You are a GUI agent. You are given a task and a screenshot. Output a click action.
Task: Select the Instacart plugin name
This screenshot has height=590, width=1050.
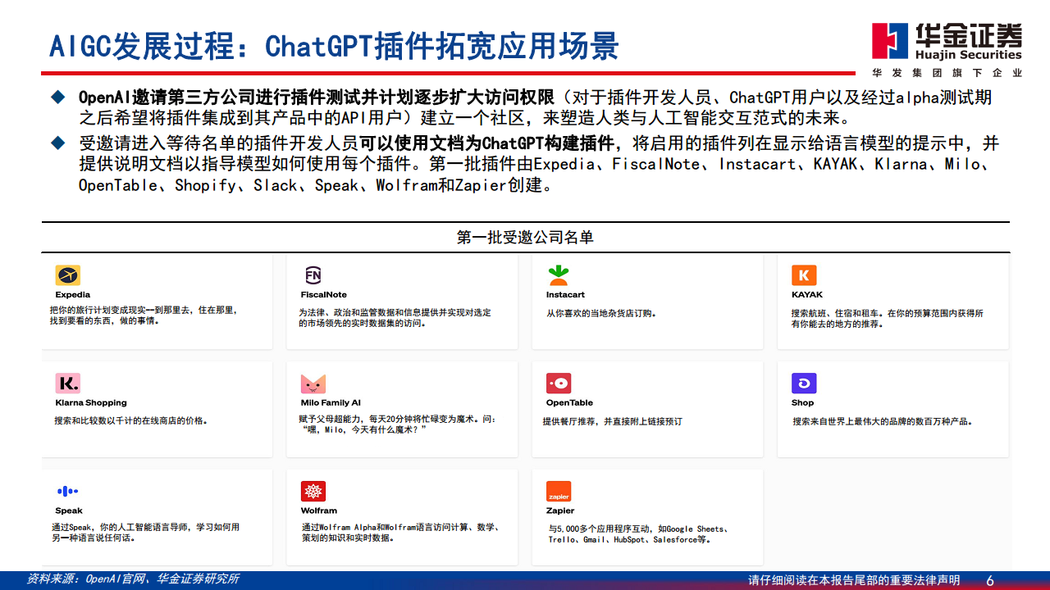[565, 295]
